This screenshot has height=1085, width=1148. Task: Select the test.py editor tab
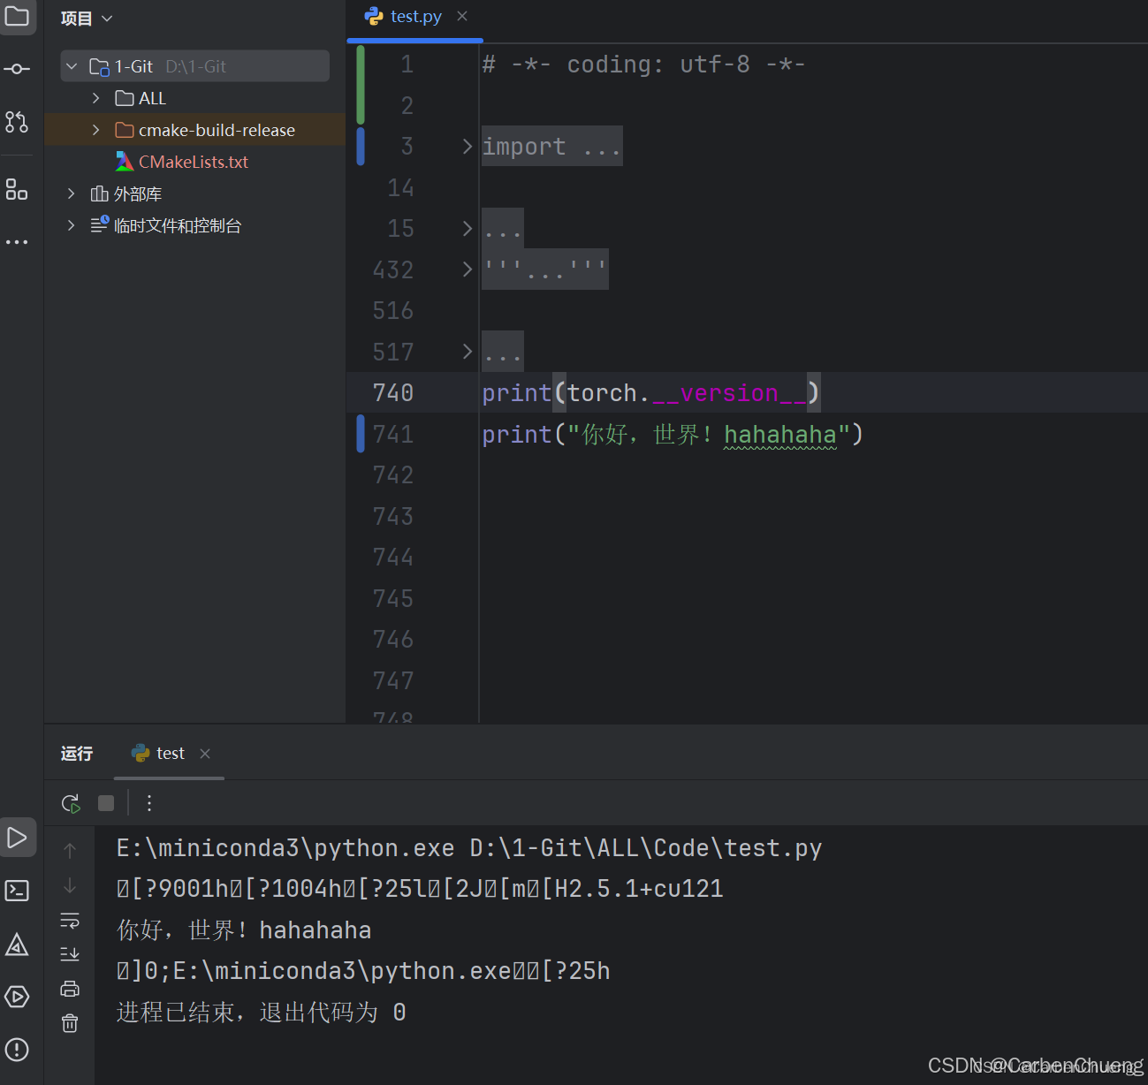click(415, 17)
